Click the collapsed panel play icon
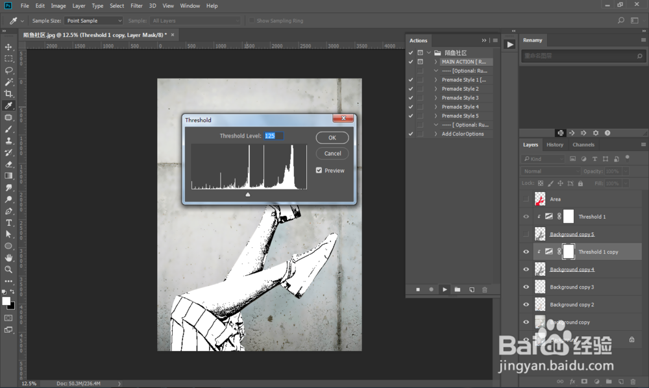This screenshot has width=649, height=388. [510, 44]
